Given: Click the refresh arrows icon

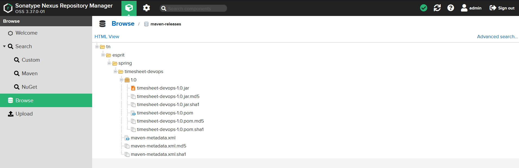Looking at the screenshot, I should [437, 8].
